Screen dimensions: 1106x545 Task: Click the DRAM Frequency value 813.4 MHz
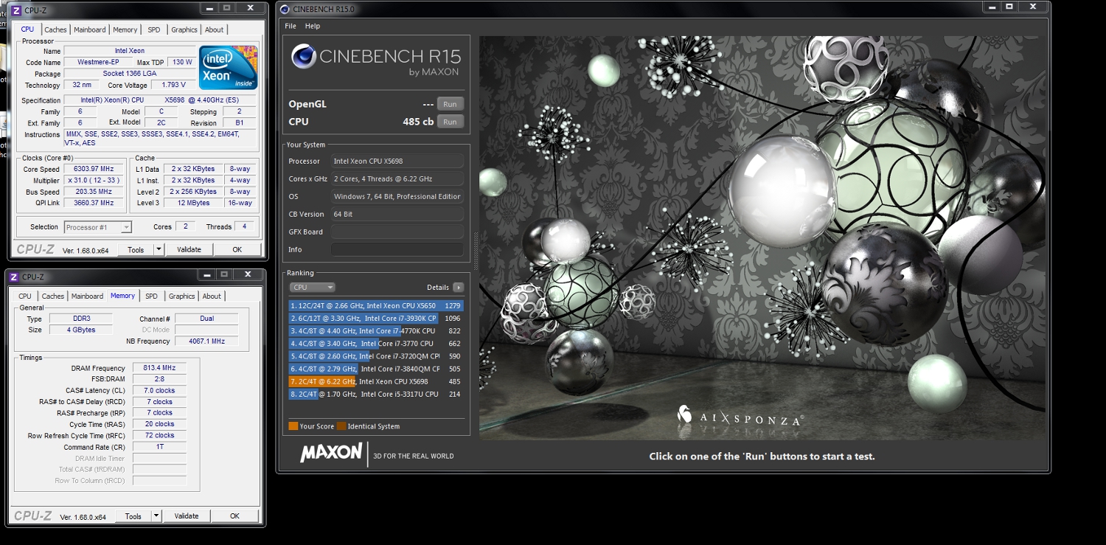click(159, 368)
